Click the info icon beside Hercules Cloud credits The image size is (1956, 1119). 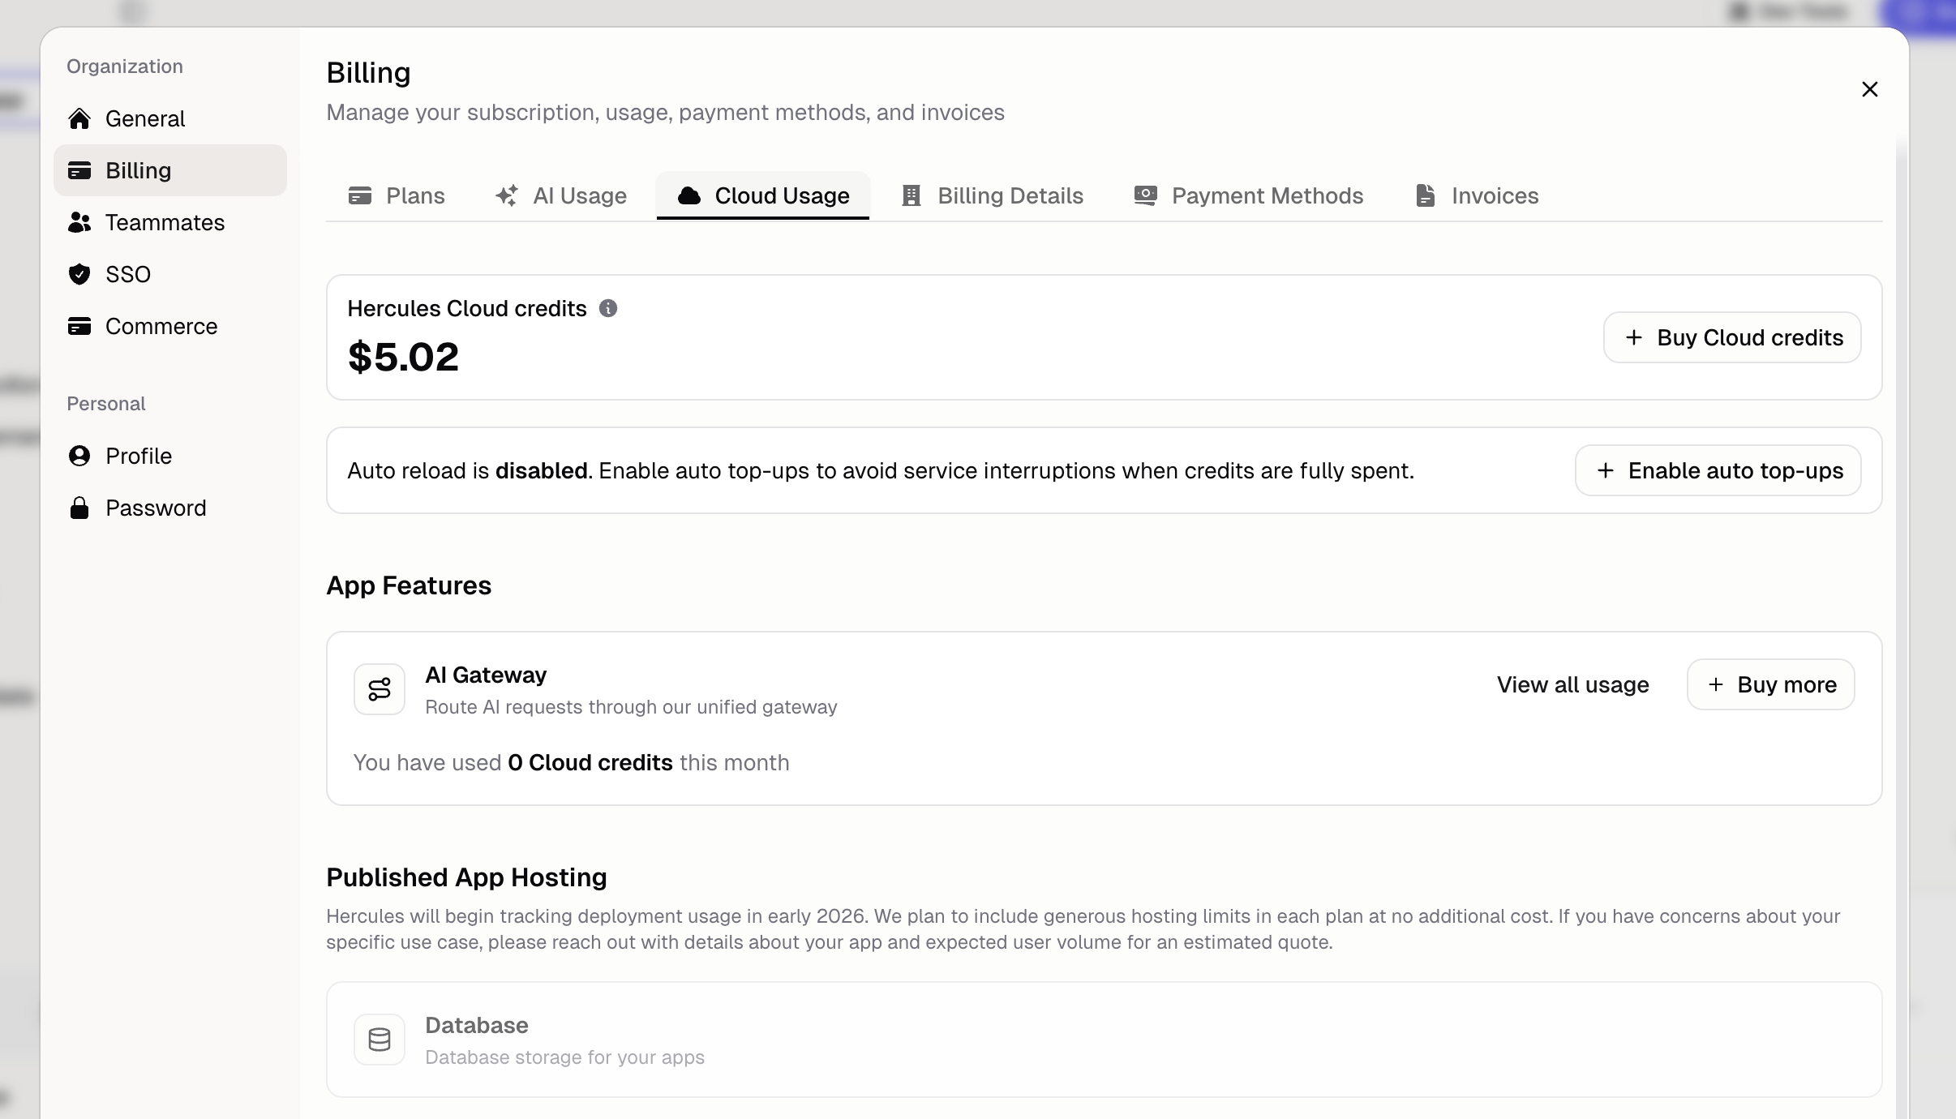608,308
